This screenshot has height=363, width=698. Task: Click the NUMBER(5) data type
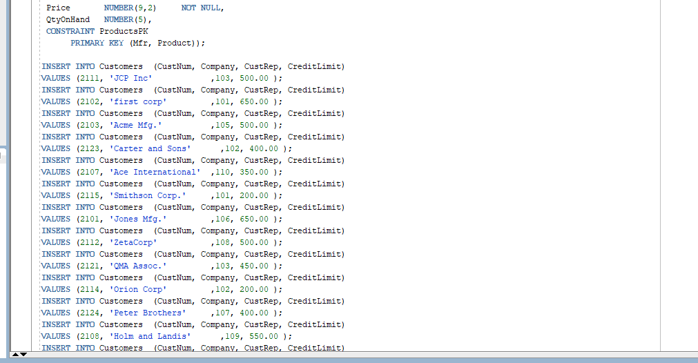pos(126,19)
